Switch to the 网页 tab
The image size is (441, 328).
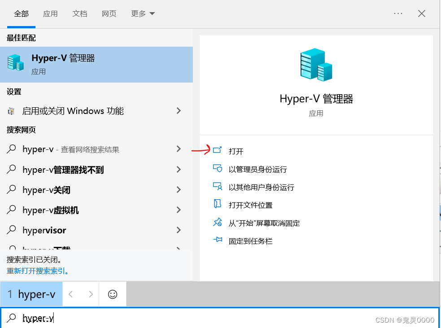coord(109,13)
